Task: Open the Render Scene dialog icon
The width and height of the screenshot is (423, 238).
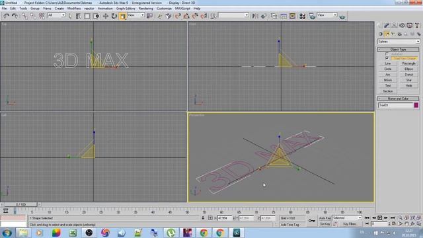Action: point(312,16)
